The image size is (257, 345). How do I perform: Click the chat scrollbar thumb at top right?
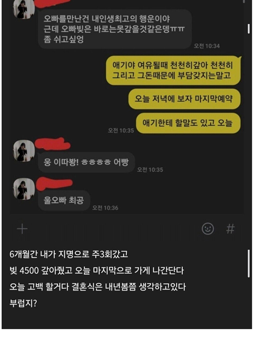pos(249,29)
